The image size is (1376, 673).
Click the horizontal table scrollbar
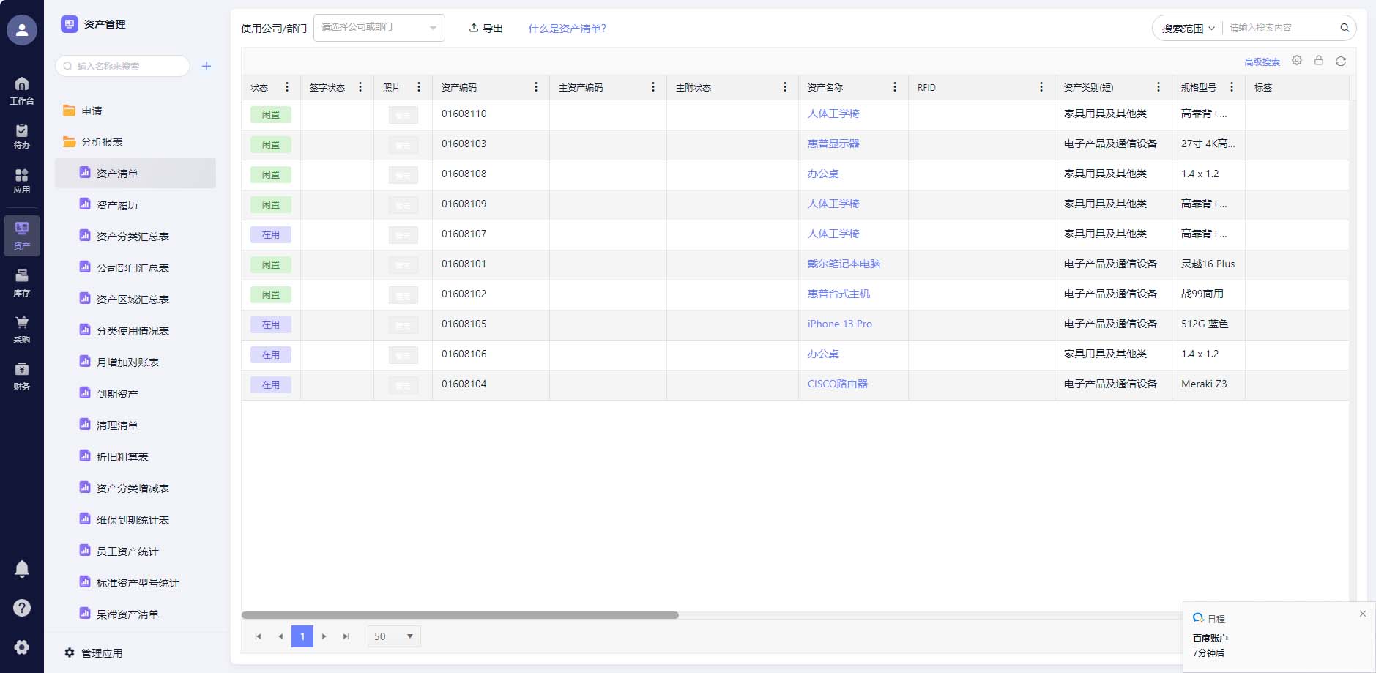[460, 615]
